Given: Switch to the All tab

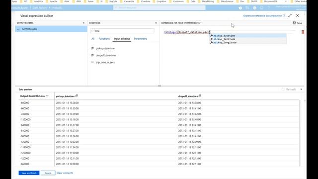Looking at the screenshot, I should coord(93,39).
